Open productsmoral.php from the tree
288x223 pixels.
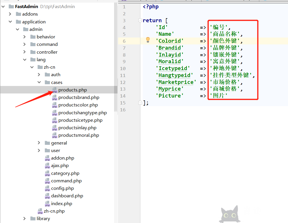tap(79, 135)
